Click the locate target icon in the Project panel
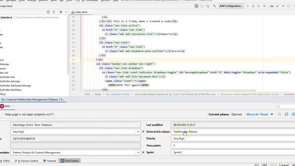 tap(48, 12)
